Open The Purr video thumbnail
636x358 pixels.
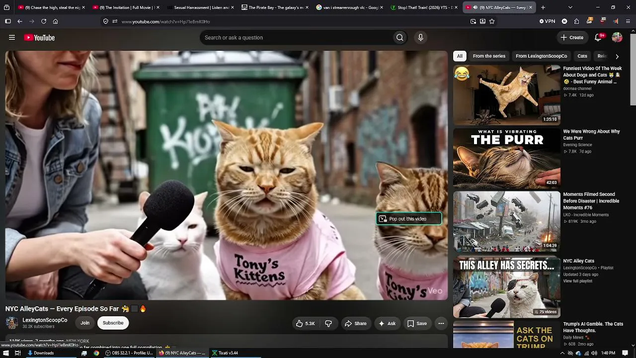[x=507, y=158]
